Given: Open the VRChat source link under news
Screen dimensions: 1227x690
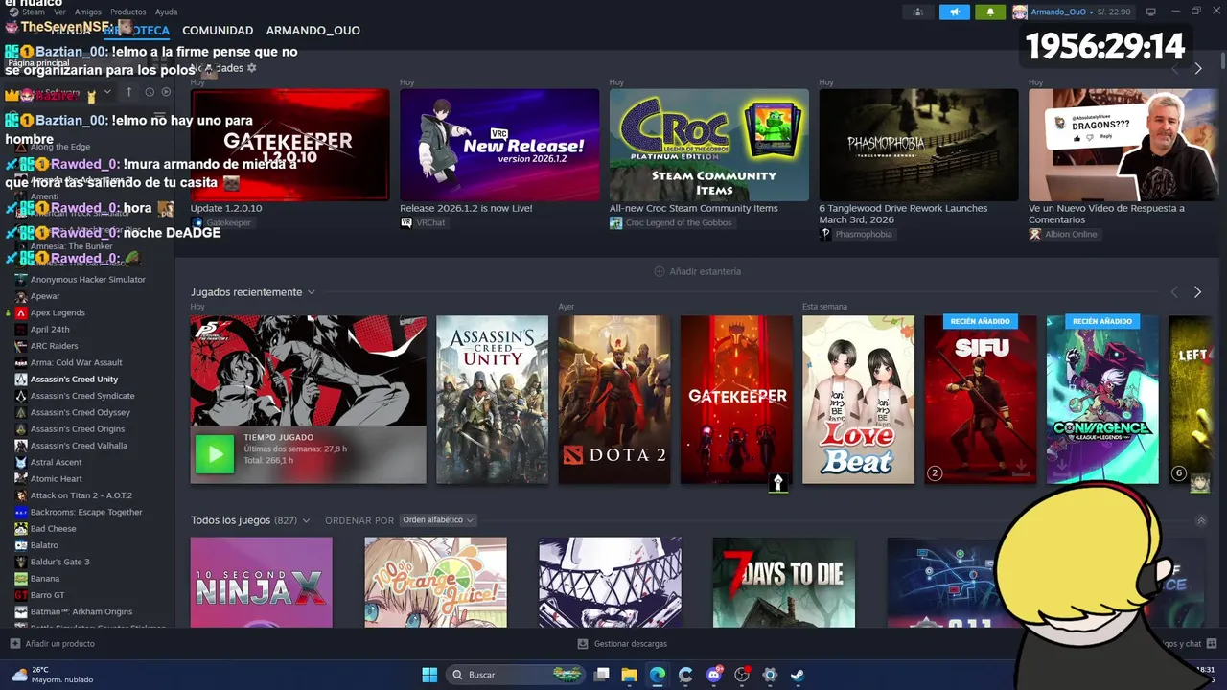Looking at the screenshot, I should pos(424,222).
